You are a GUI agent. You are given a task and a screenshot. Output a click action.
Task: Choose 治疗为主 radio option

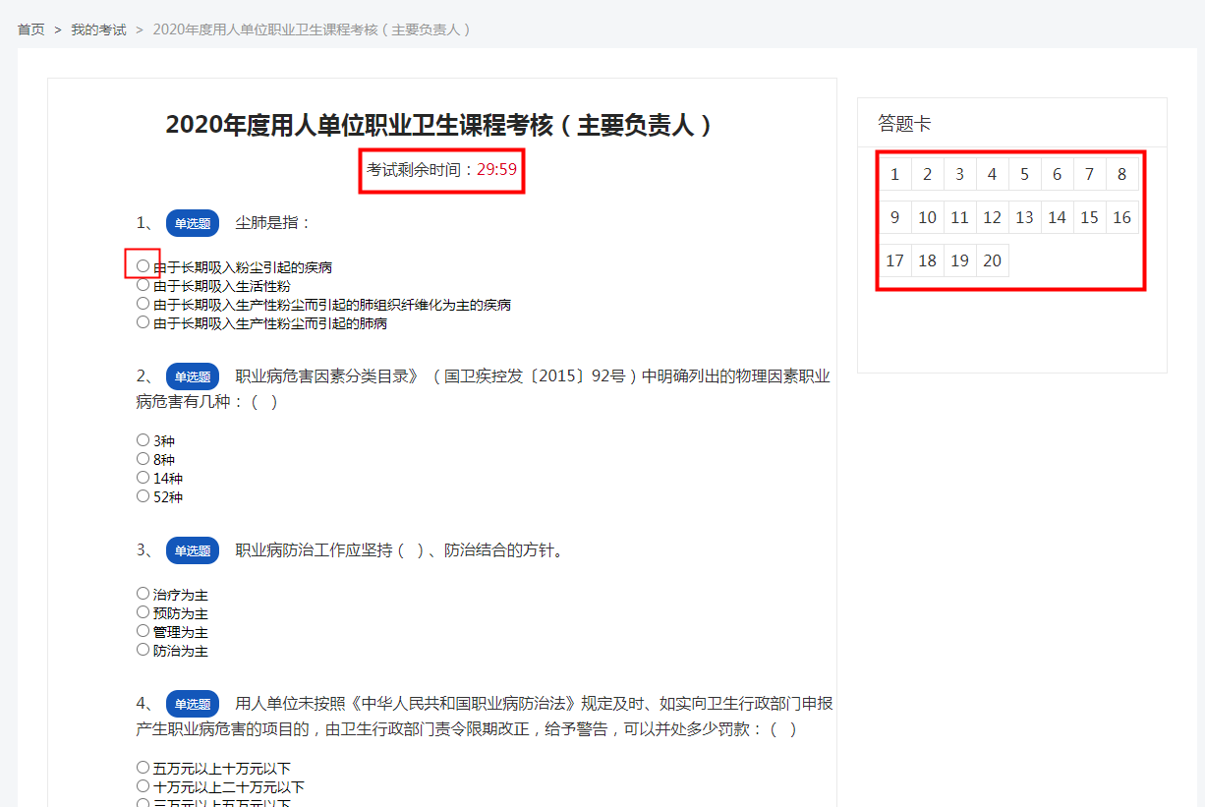(143, 594)
